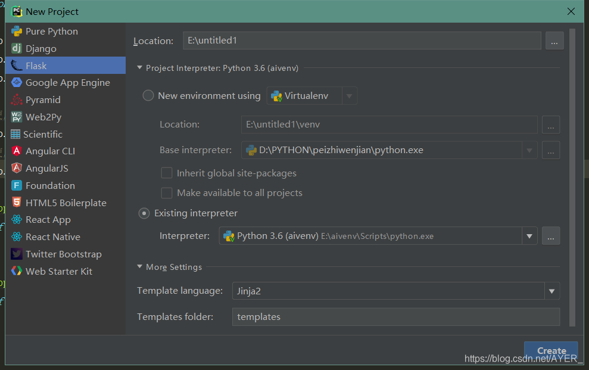Select HTML5 Boilerplate project type label
Viewport: 589px width, 370px height.
pos(66,203)
